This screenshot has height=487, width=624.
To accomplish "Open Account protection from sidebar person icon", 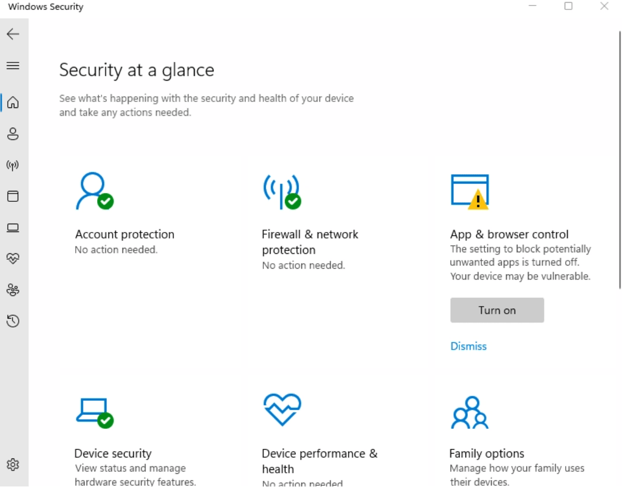I will [x=13, y=134].
